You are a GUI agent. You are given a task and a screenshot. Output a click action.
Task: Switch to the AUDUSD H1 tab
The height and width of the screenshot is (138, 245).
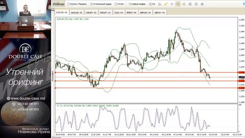77,13
